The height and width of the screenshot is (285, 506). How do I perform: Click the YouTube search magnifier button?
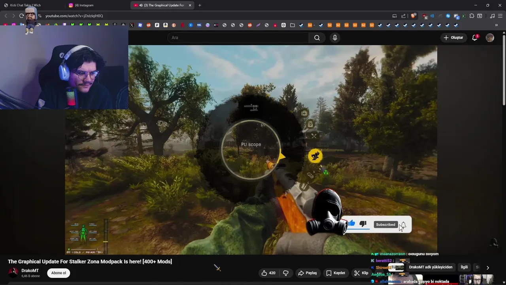click(317, 38)
